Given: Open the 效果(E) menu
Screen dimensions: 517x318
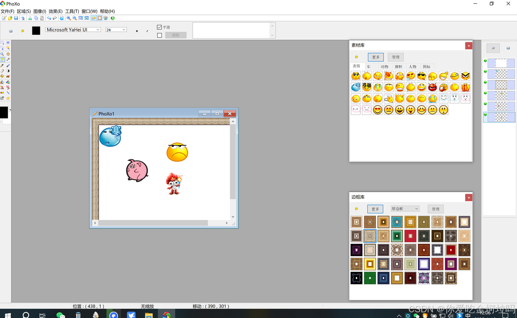Looking at the screenshot, I should click(x=55, y=11).
